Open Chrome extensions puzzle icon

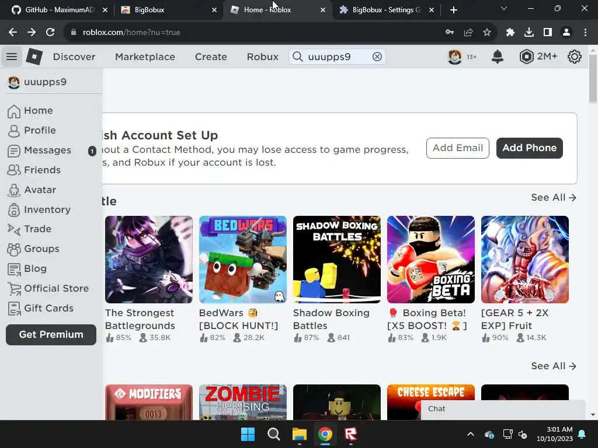tap(510, 33)
